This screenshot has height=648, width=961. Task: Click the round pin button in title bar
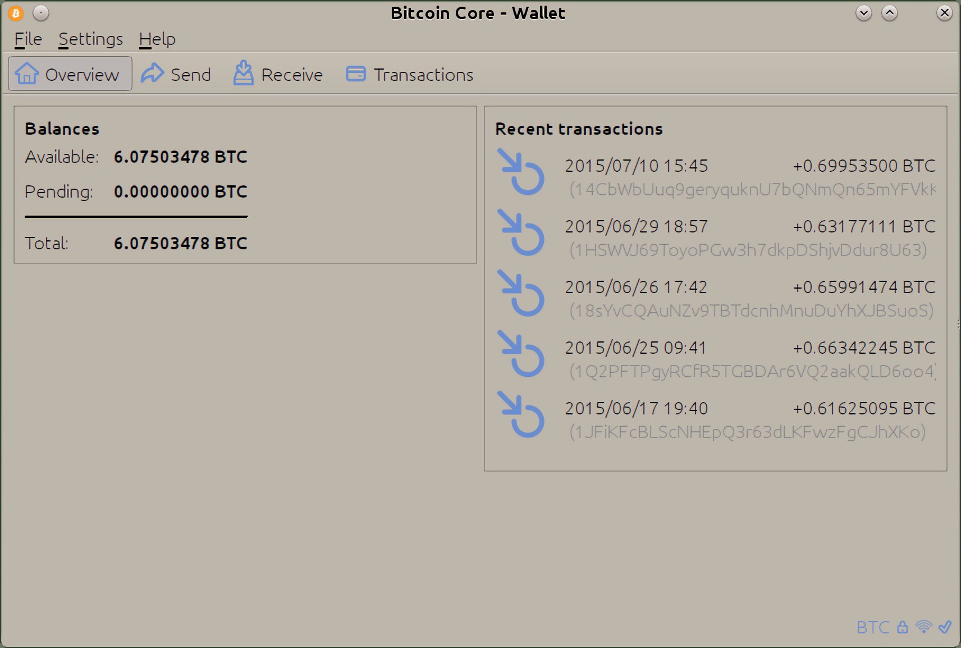41,13
